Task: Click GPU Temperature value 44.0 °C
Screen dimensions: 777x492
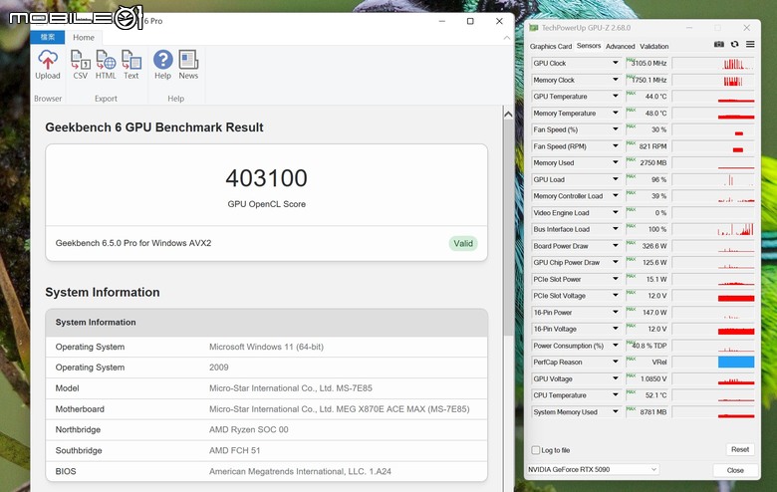Action: pos(655,97)
